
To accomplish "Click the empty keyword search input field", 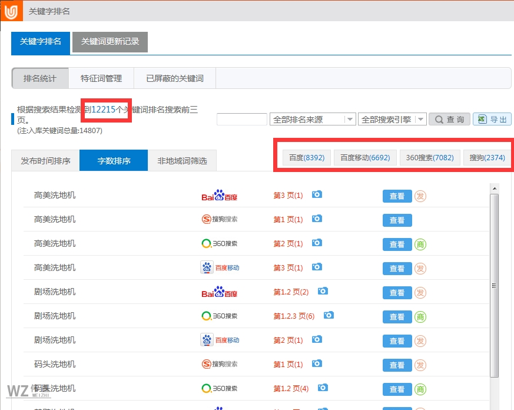I will [241, 118].
